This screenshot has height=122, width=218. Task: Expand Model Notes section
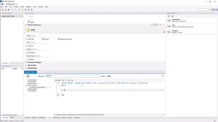tap(26, 68)
